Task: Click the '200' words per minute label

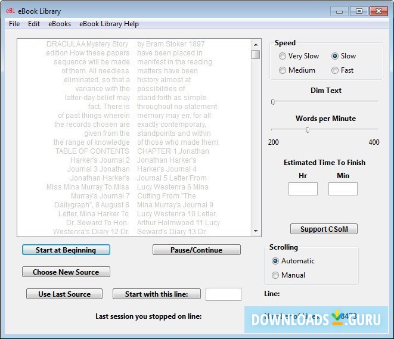Action: [x=274, y=142]
